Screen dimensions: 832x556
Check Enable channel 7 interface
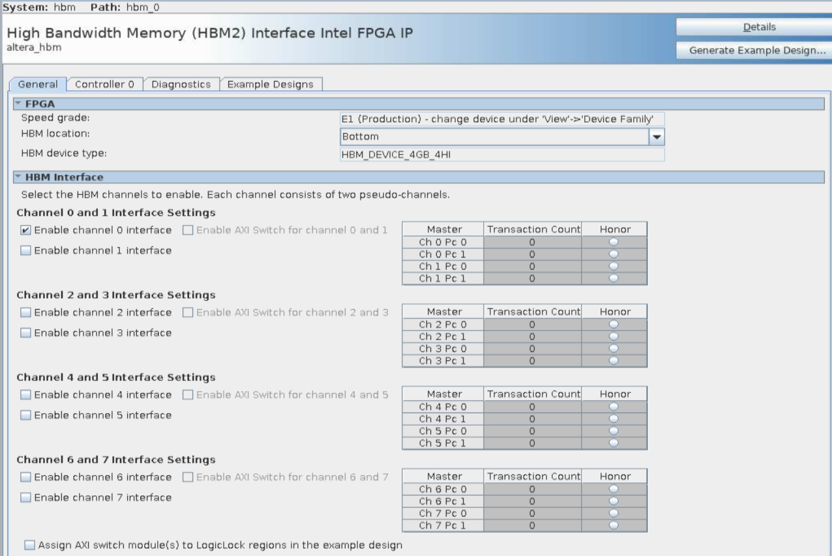click(25, 497)
